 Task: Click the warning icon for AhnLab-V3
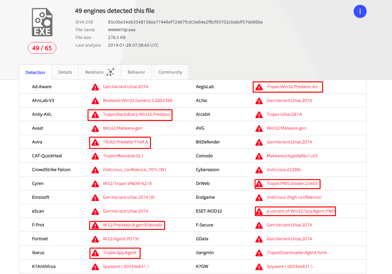pyautogui.click(x=95, y=101)
